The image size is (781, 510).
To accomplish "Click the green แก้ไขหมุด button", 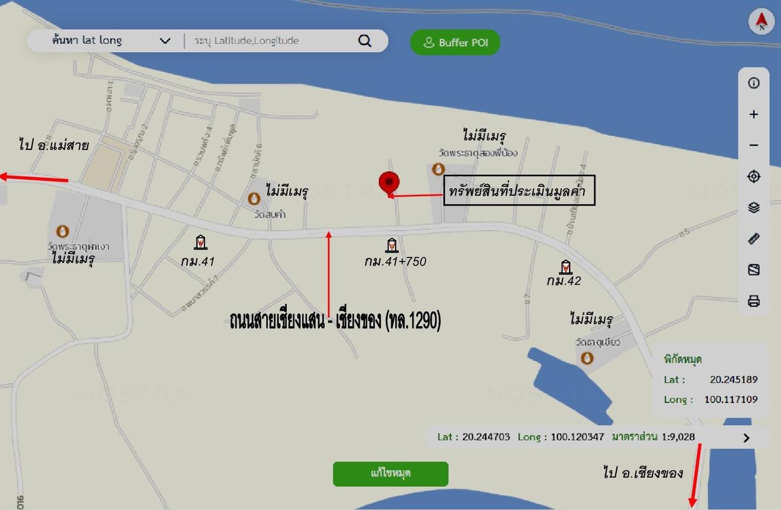I will 390,474.
